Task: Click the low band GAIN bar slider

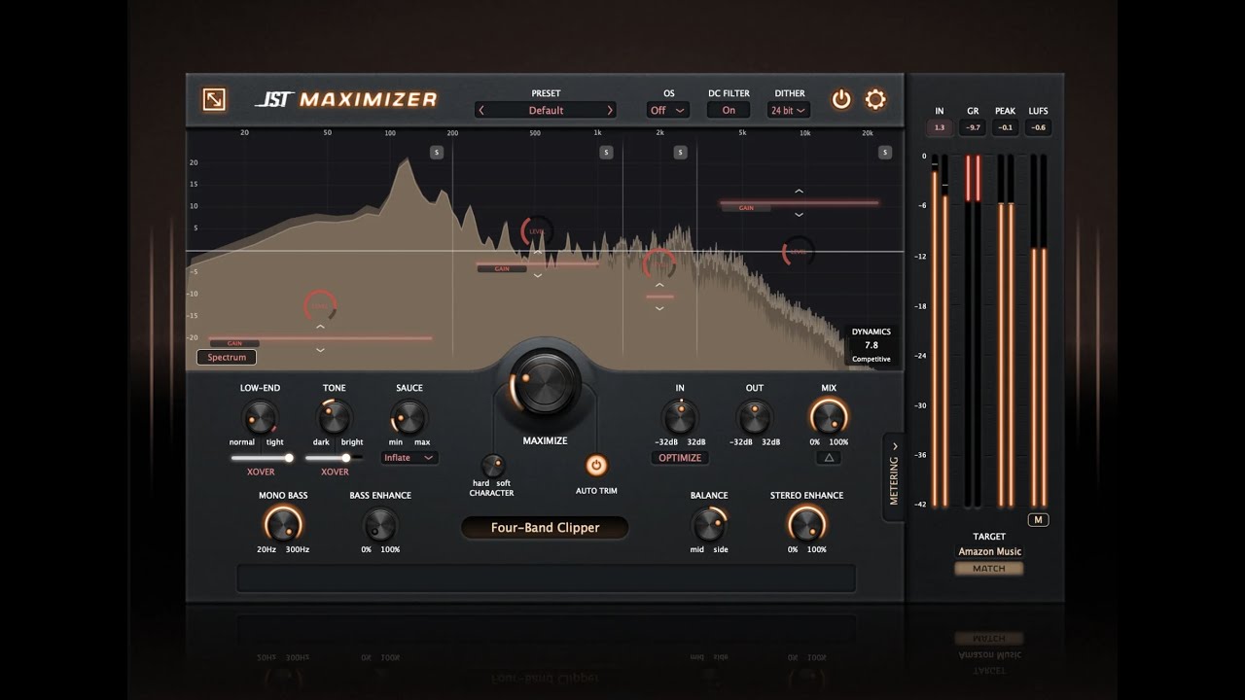Action: coord(320,338)
